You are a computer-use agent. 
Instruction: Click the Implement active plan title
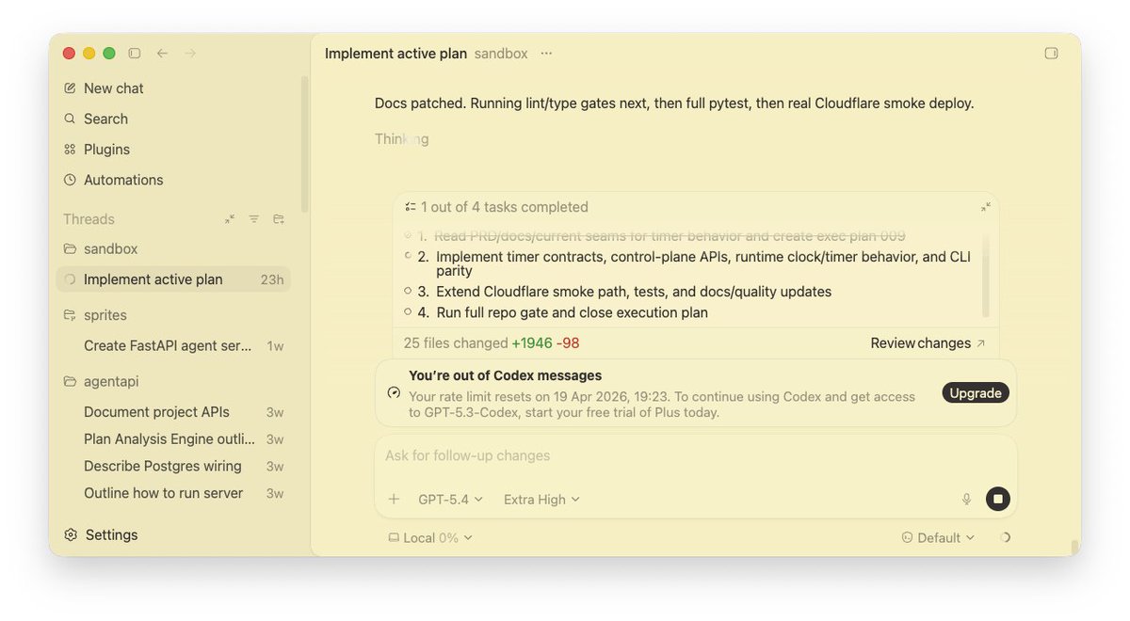[395, 54]
